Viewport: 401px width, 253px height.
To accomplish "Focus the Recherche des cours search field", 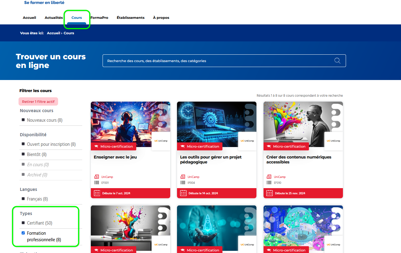I will pos(224,61).
